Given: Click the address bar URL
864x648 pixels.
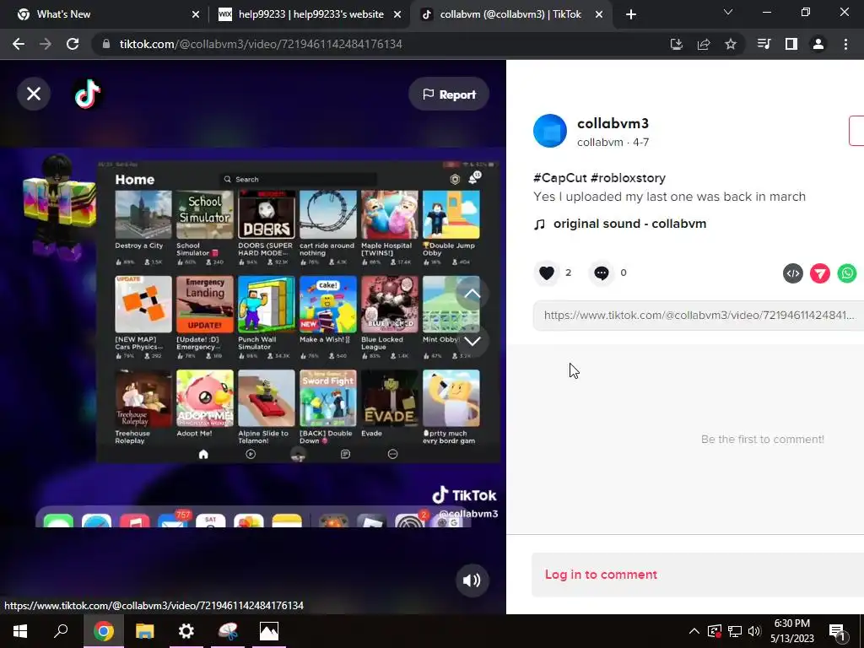Looking at the screenshot, I should pyautogui.click(x=261, y=44).
